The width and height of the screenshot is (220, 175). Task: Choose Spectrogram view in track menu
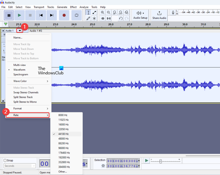(x=21, y=75)
